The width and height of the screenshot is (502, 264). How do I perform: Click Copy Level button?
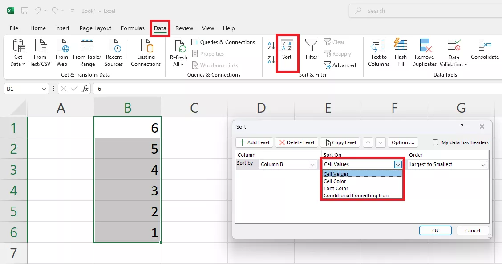click(x=340, y=142)
